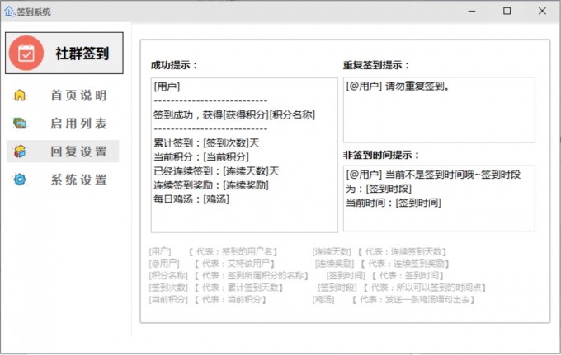561x355 pixels.
Task: Click the yellow house icon beside 首页说明
Action: 20,96
